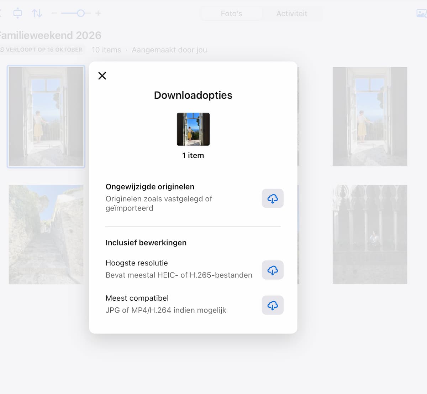
Task: Click the 'Hoogste resolutie' label
Action: (137, 263)
